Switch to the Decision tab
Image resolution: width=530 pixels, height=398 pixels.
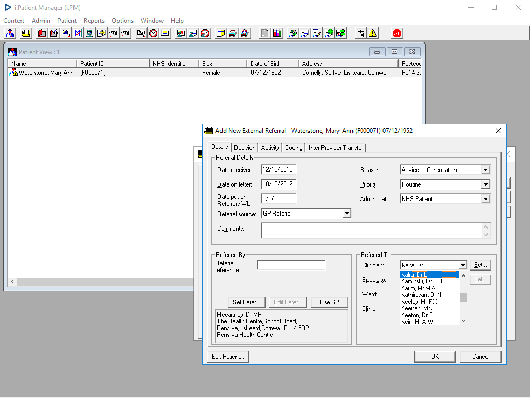(244, 148)
